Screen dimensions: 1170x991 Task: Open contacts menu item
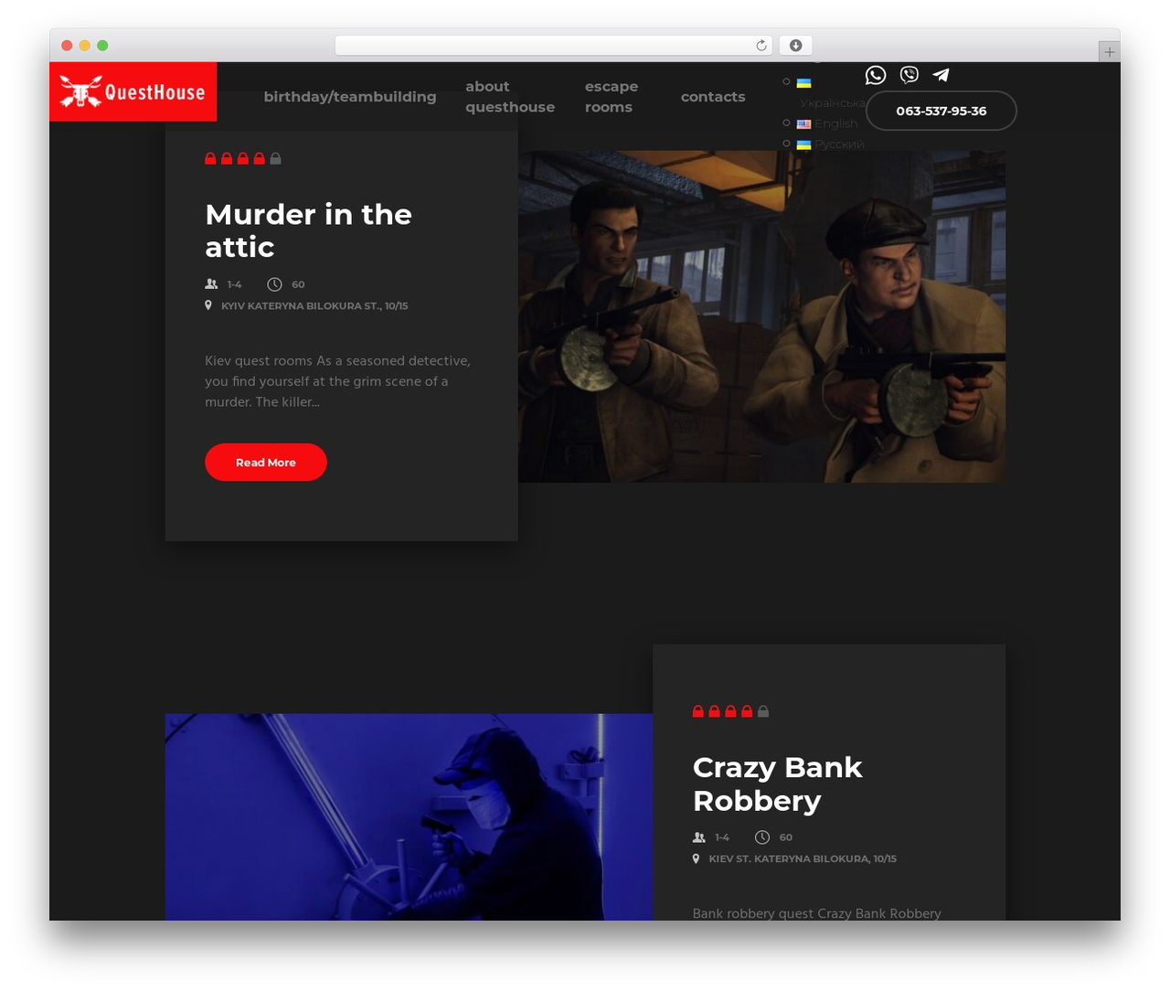713,97
